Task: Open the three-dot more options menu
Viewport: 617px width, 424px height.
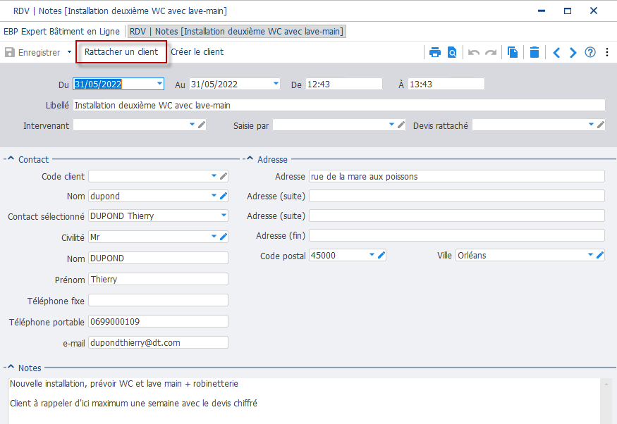Action: point(607,52)
